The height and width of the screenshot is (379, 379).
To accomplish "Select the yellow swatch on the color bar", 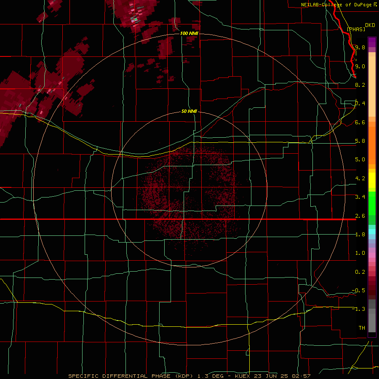I will tap(372, 180).
